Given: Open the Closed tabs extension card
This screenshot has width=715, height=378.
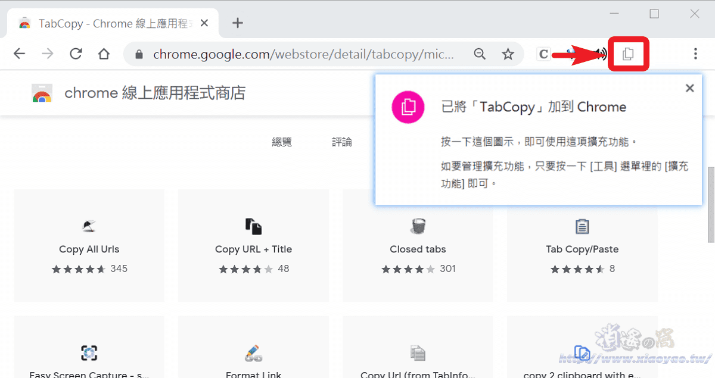Looking at the screenshot, I should (418, 245).
